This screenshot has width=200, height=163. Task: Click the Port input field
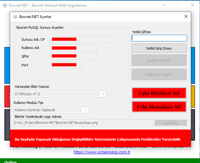pos(66,65)
